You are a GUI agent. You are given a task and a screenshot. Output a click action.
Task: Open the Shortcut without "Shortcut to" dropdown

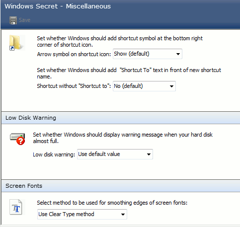pyautogui.click(x=144, y=86)
